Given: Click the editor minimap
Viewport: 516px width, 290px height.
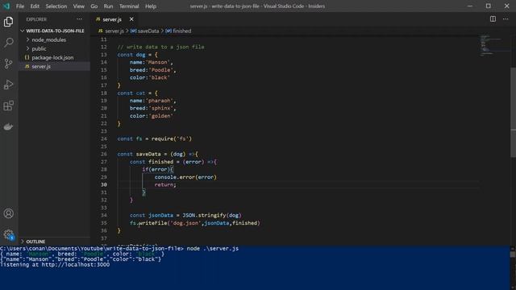Looking at the screenshot, I should point(494,45).
